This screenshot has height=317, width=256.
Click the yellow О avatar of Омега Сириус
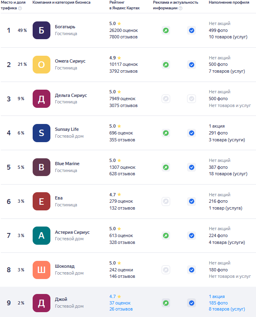tap(42, 65)
